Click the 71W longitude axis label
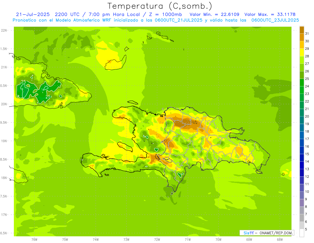This screenshot has height=243, width=314. coord(188,240)
